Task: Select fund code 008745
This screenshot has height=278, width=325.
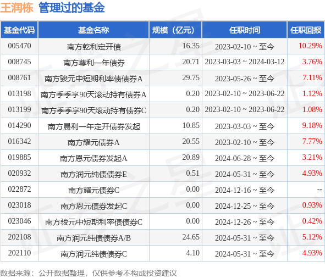Action: (x=19, y=62)
